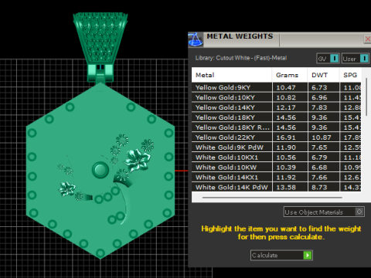Click the Calculate button
Screen dimensions: 371x278
281,255
